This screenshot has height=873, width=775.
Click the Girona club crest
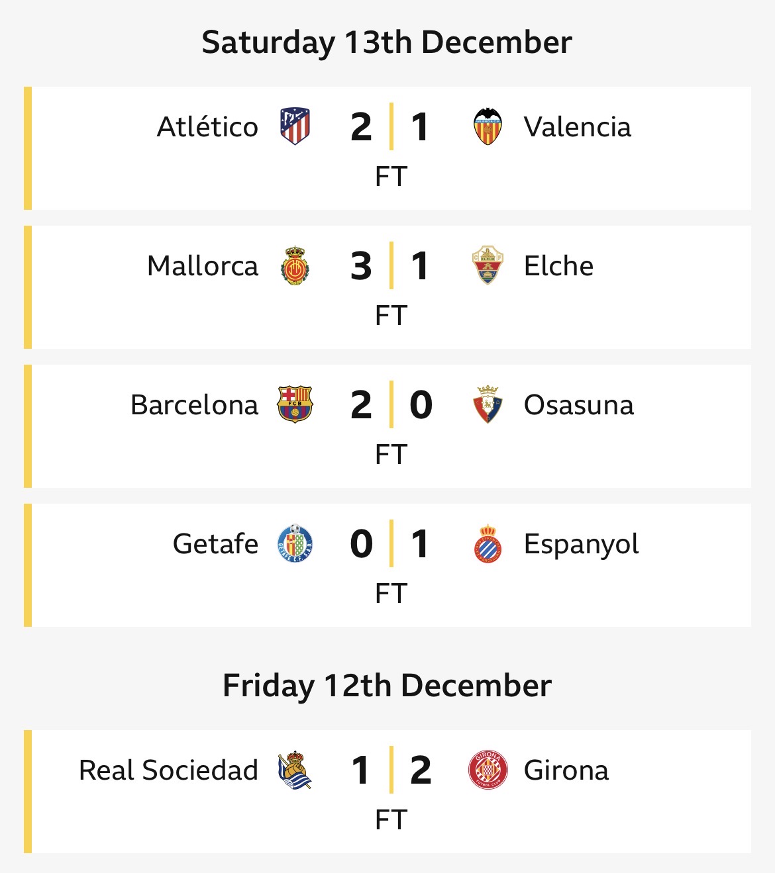pyautogui.click(x=488, y=770)
